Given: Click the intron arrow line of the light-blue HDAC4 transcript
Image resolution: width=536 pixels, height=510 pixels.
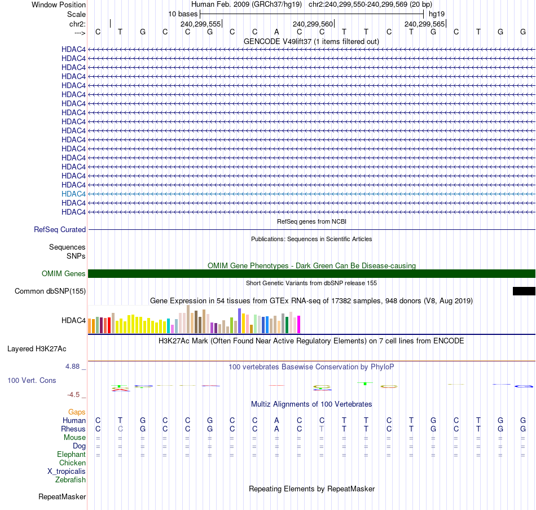Looking at the screenshot, I should (311, 194).
